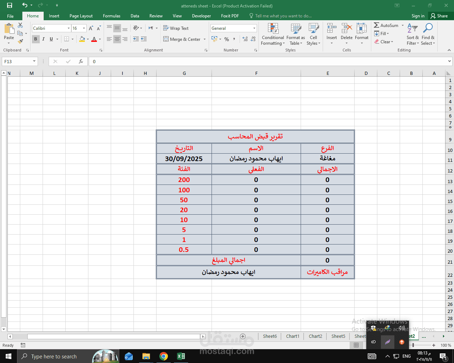Image resolution: width=454 pixels, height=363 pixels.
Task: Click Increase Decimal icon
Action: pos(245,39)
